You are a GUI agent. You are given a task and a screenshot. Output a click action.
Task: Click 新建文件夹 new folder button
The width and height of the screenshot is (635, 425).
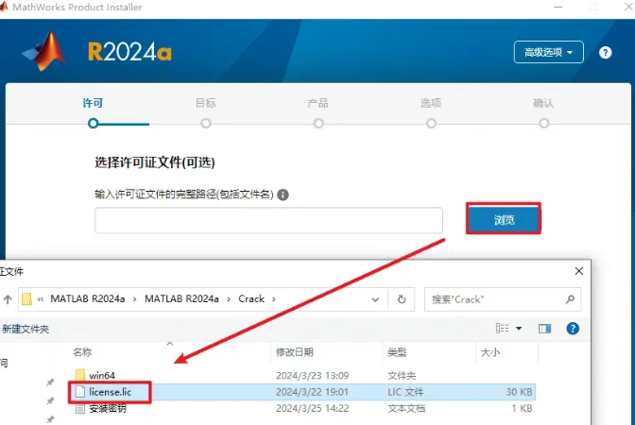pyautogui.click(x=26, y=329)
